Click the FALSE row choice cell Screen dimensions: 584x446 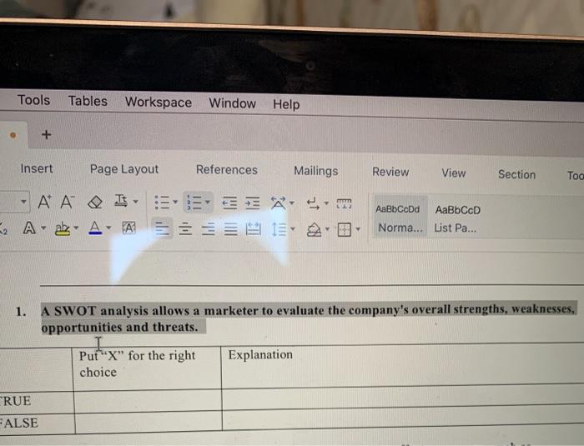149,422
